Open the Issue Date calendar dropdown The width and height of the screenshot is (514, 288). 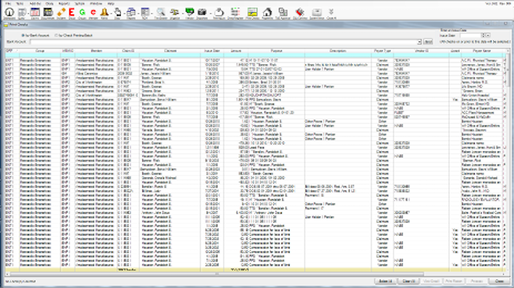coord(488,35)
